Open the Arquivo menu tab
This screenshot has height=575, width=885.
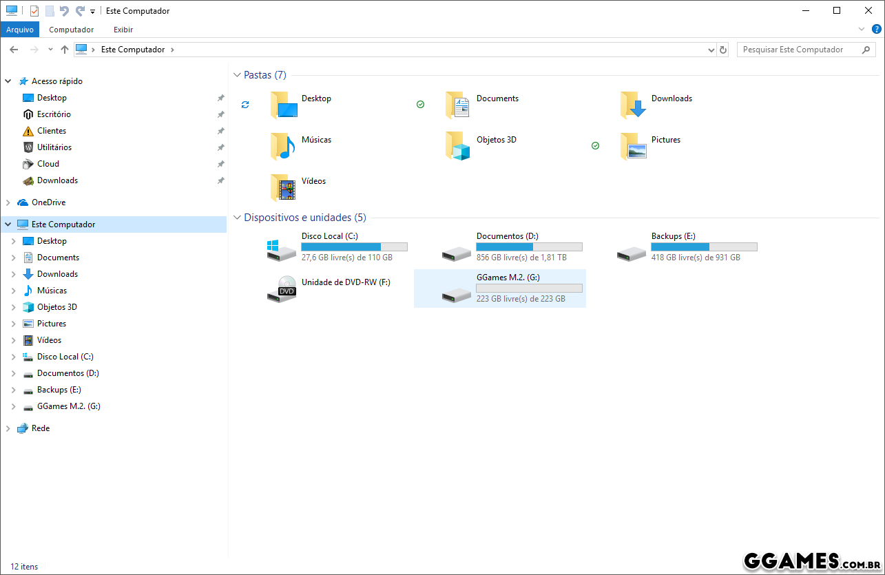coord(20,30)
